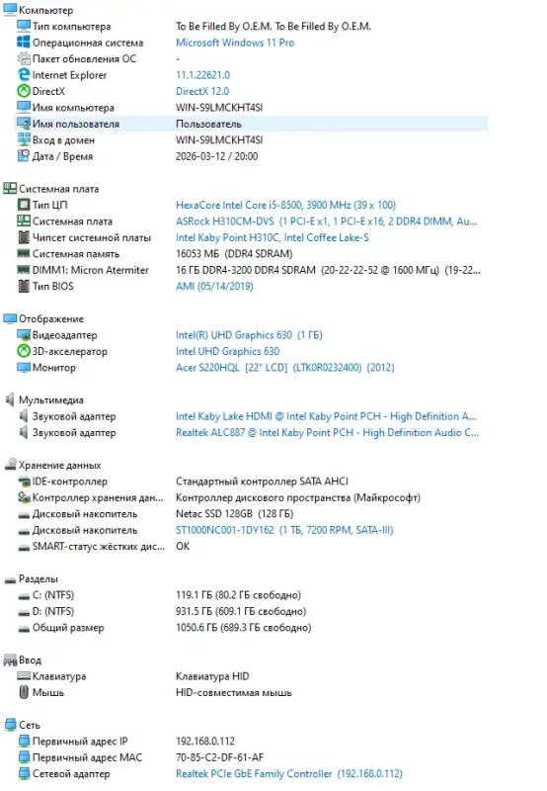The image size is (547, 791).
Task: Click the Монитор row icon
Action: (23, 367)
